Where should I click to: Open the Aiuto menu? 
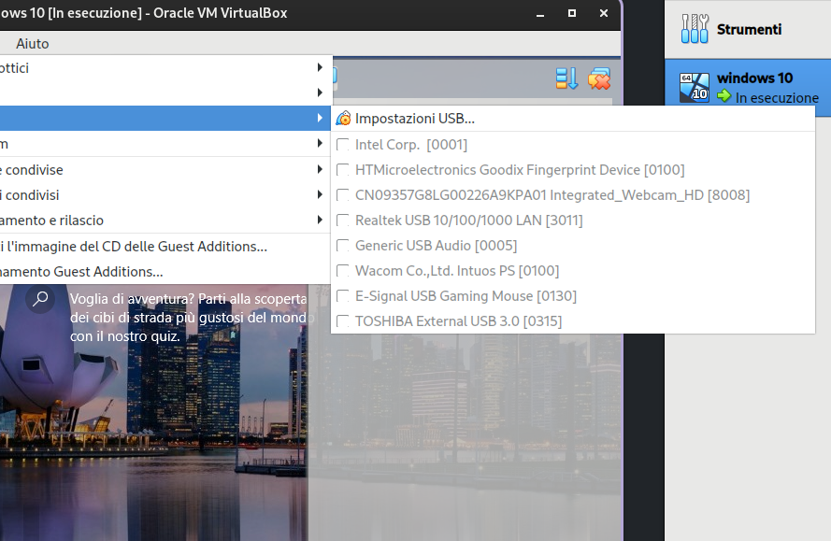tap(33, 44)
